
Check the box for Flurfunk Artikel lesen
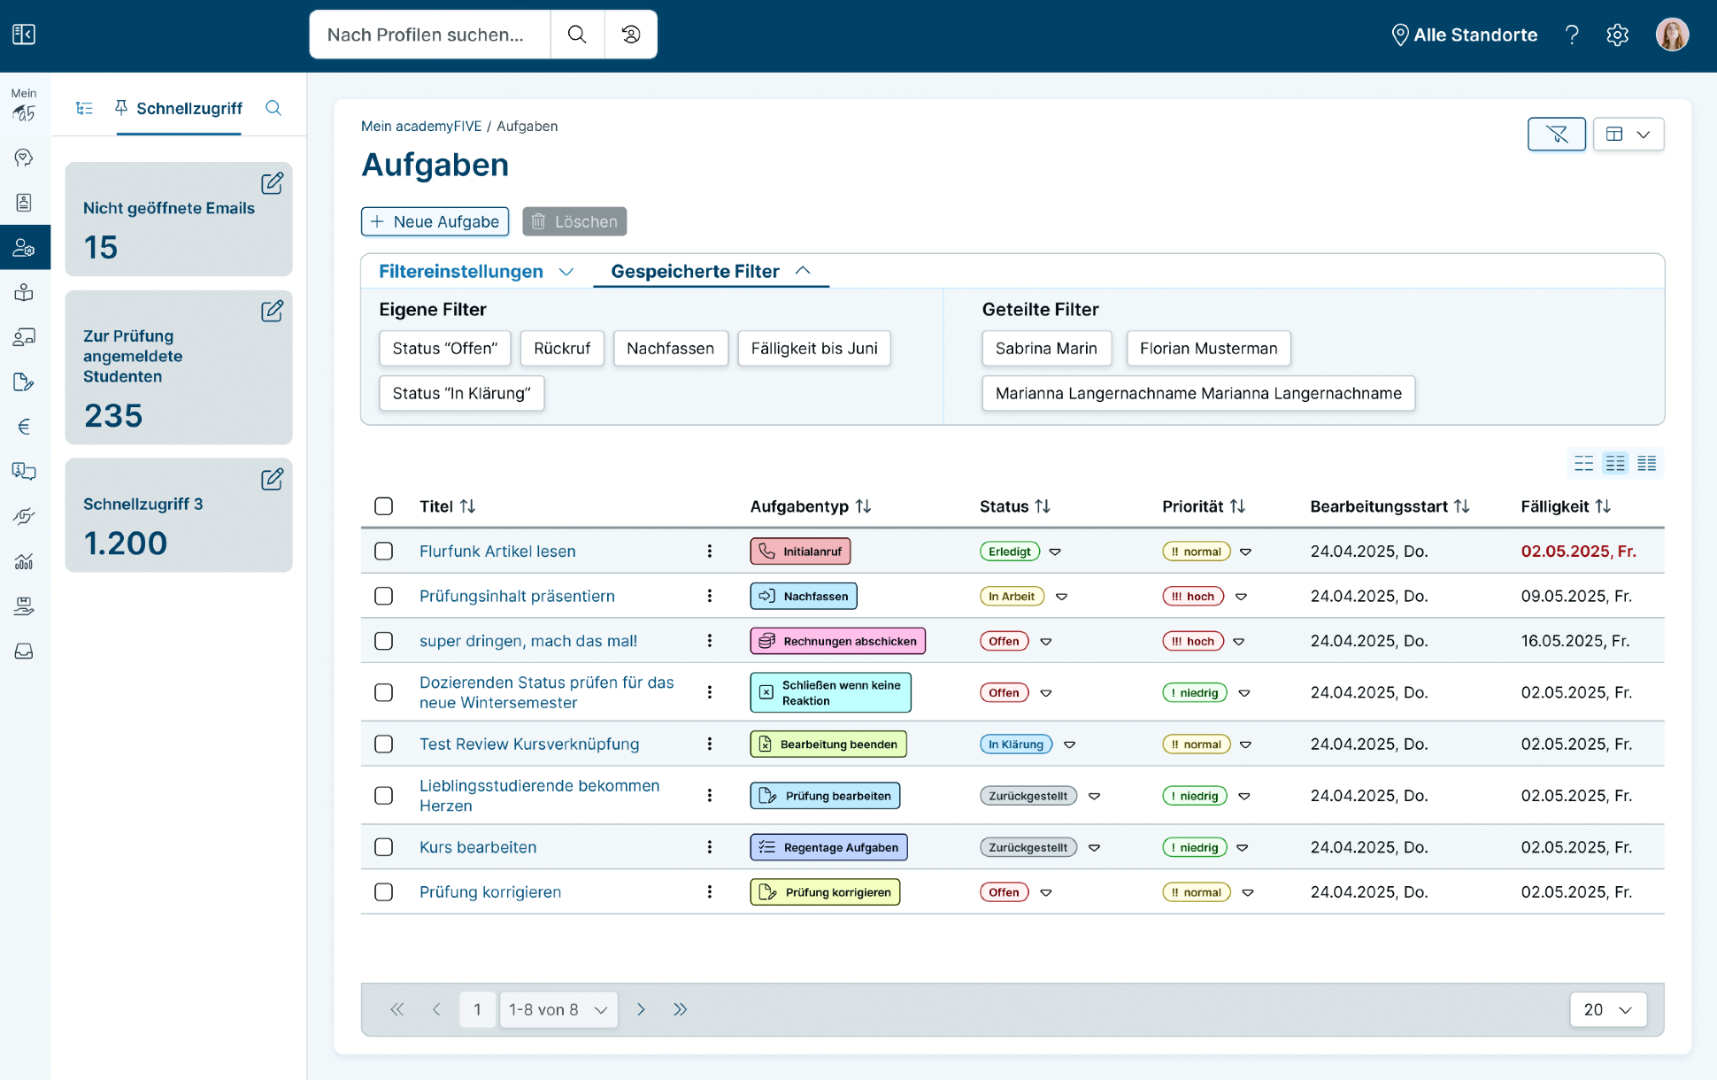click(383, 552)
